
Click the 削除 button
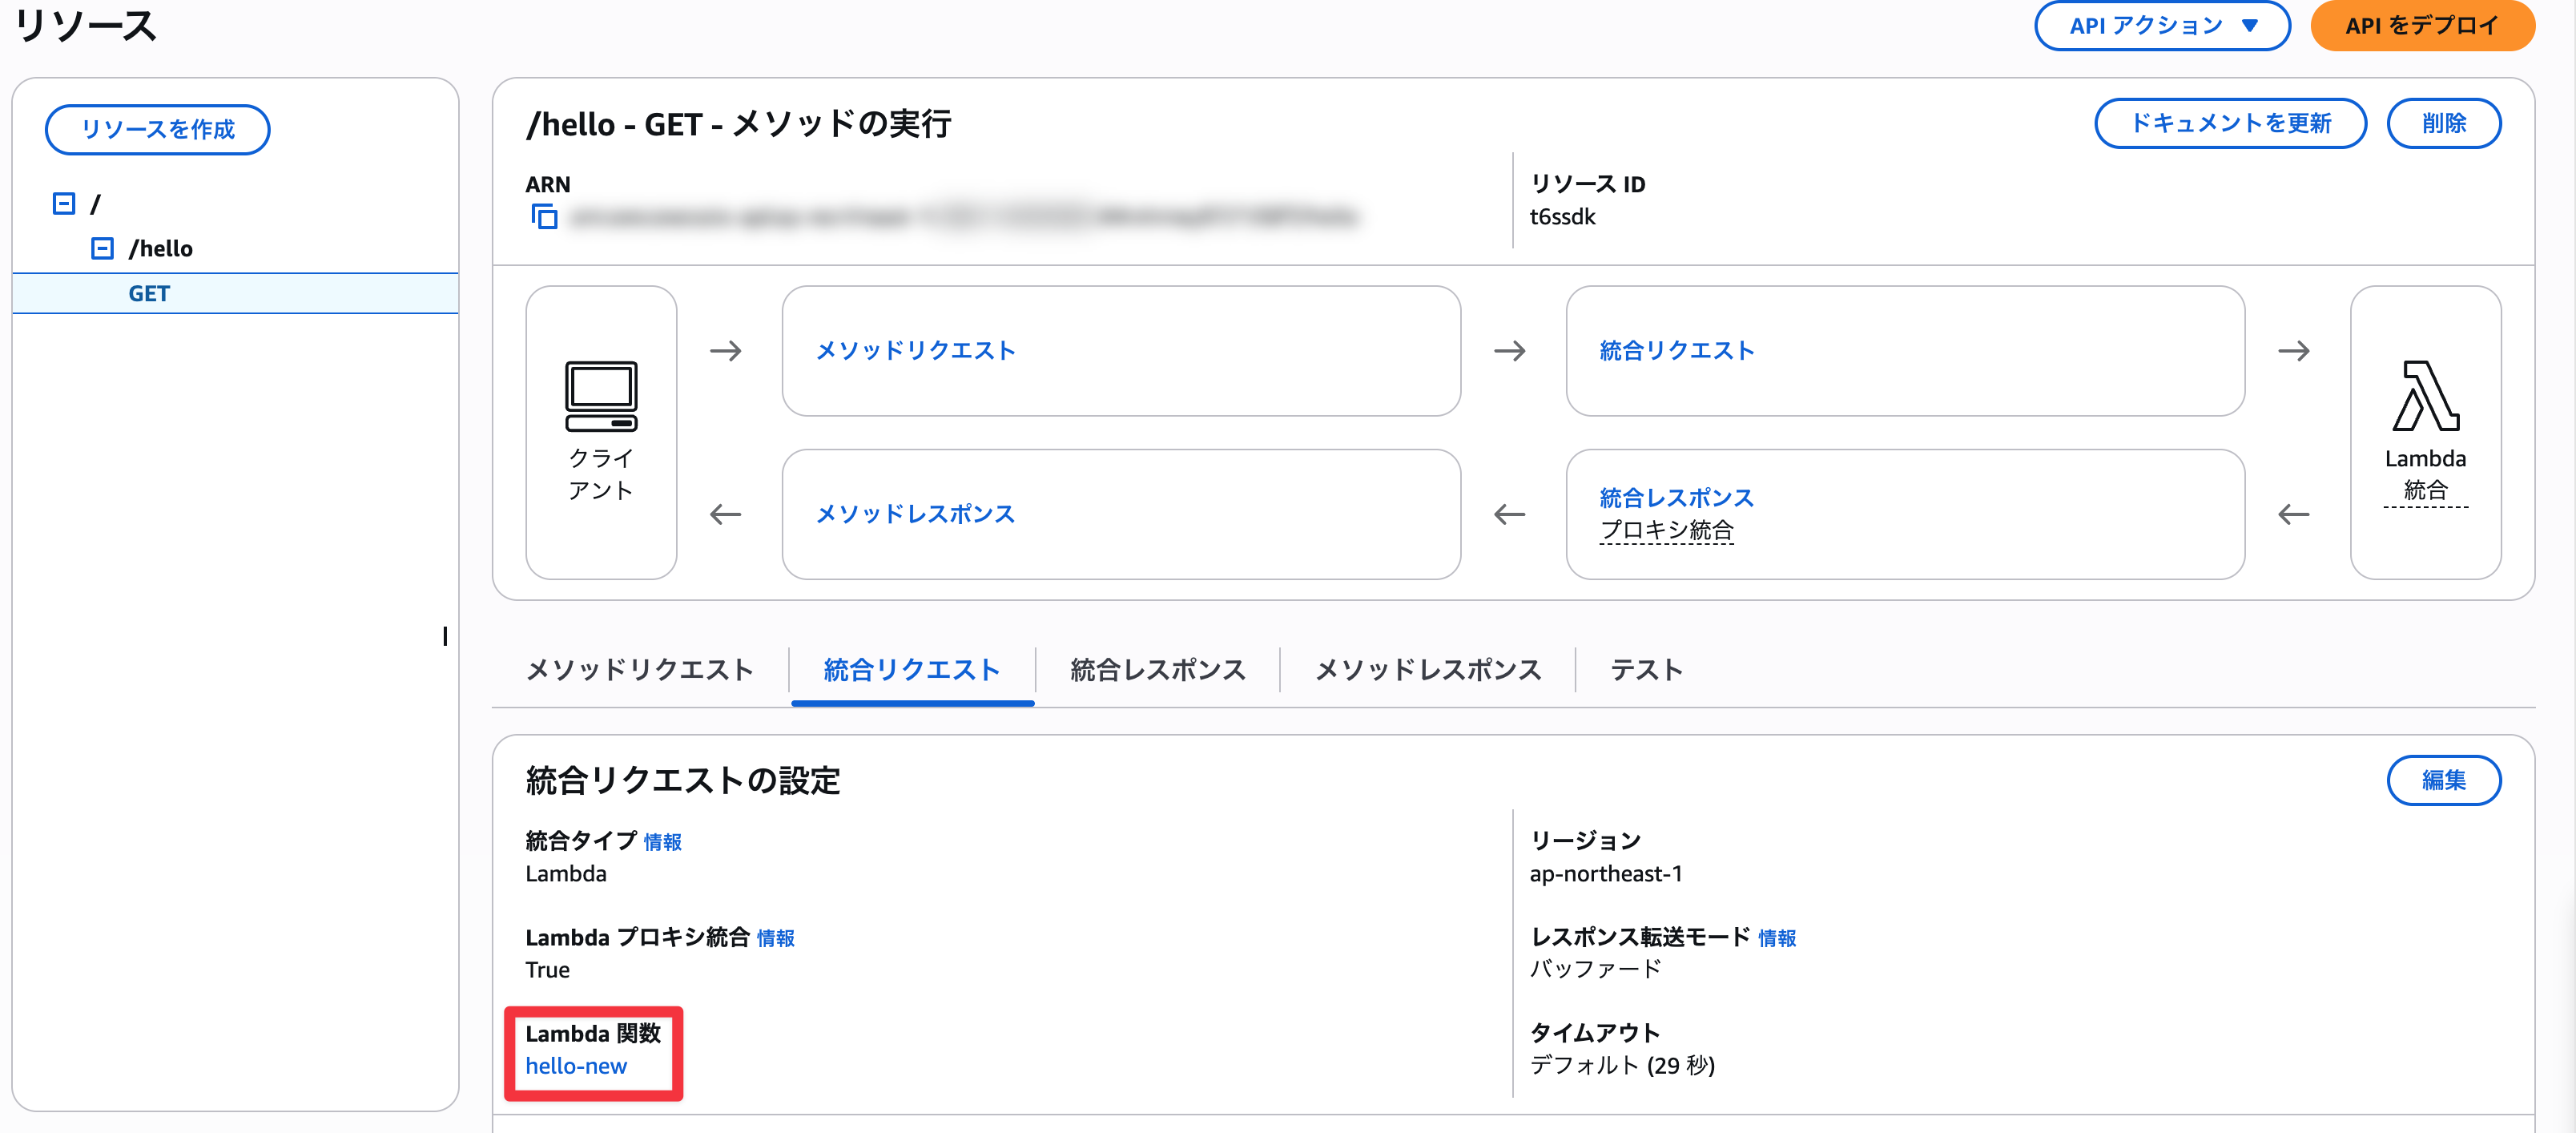point(2443,123)
